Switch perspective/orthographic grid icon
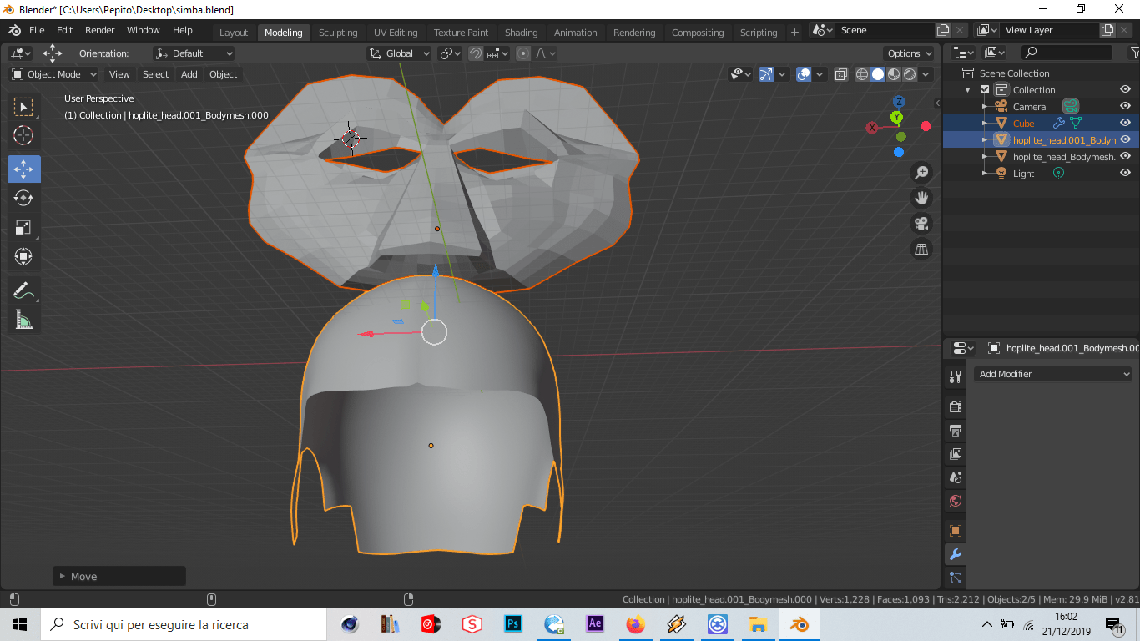This screenshot has width=1140, height=641. [x=921, y=249]
